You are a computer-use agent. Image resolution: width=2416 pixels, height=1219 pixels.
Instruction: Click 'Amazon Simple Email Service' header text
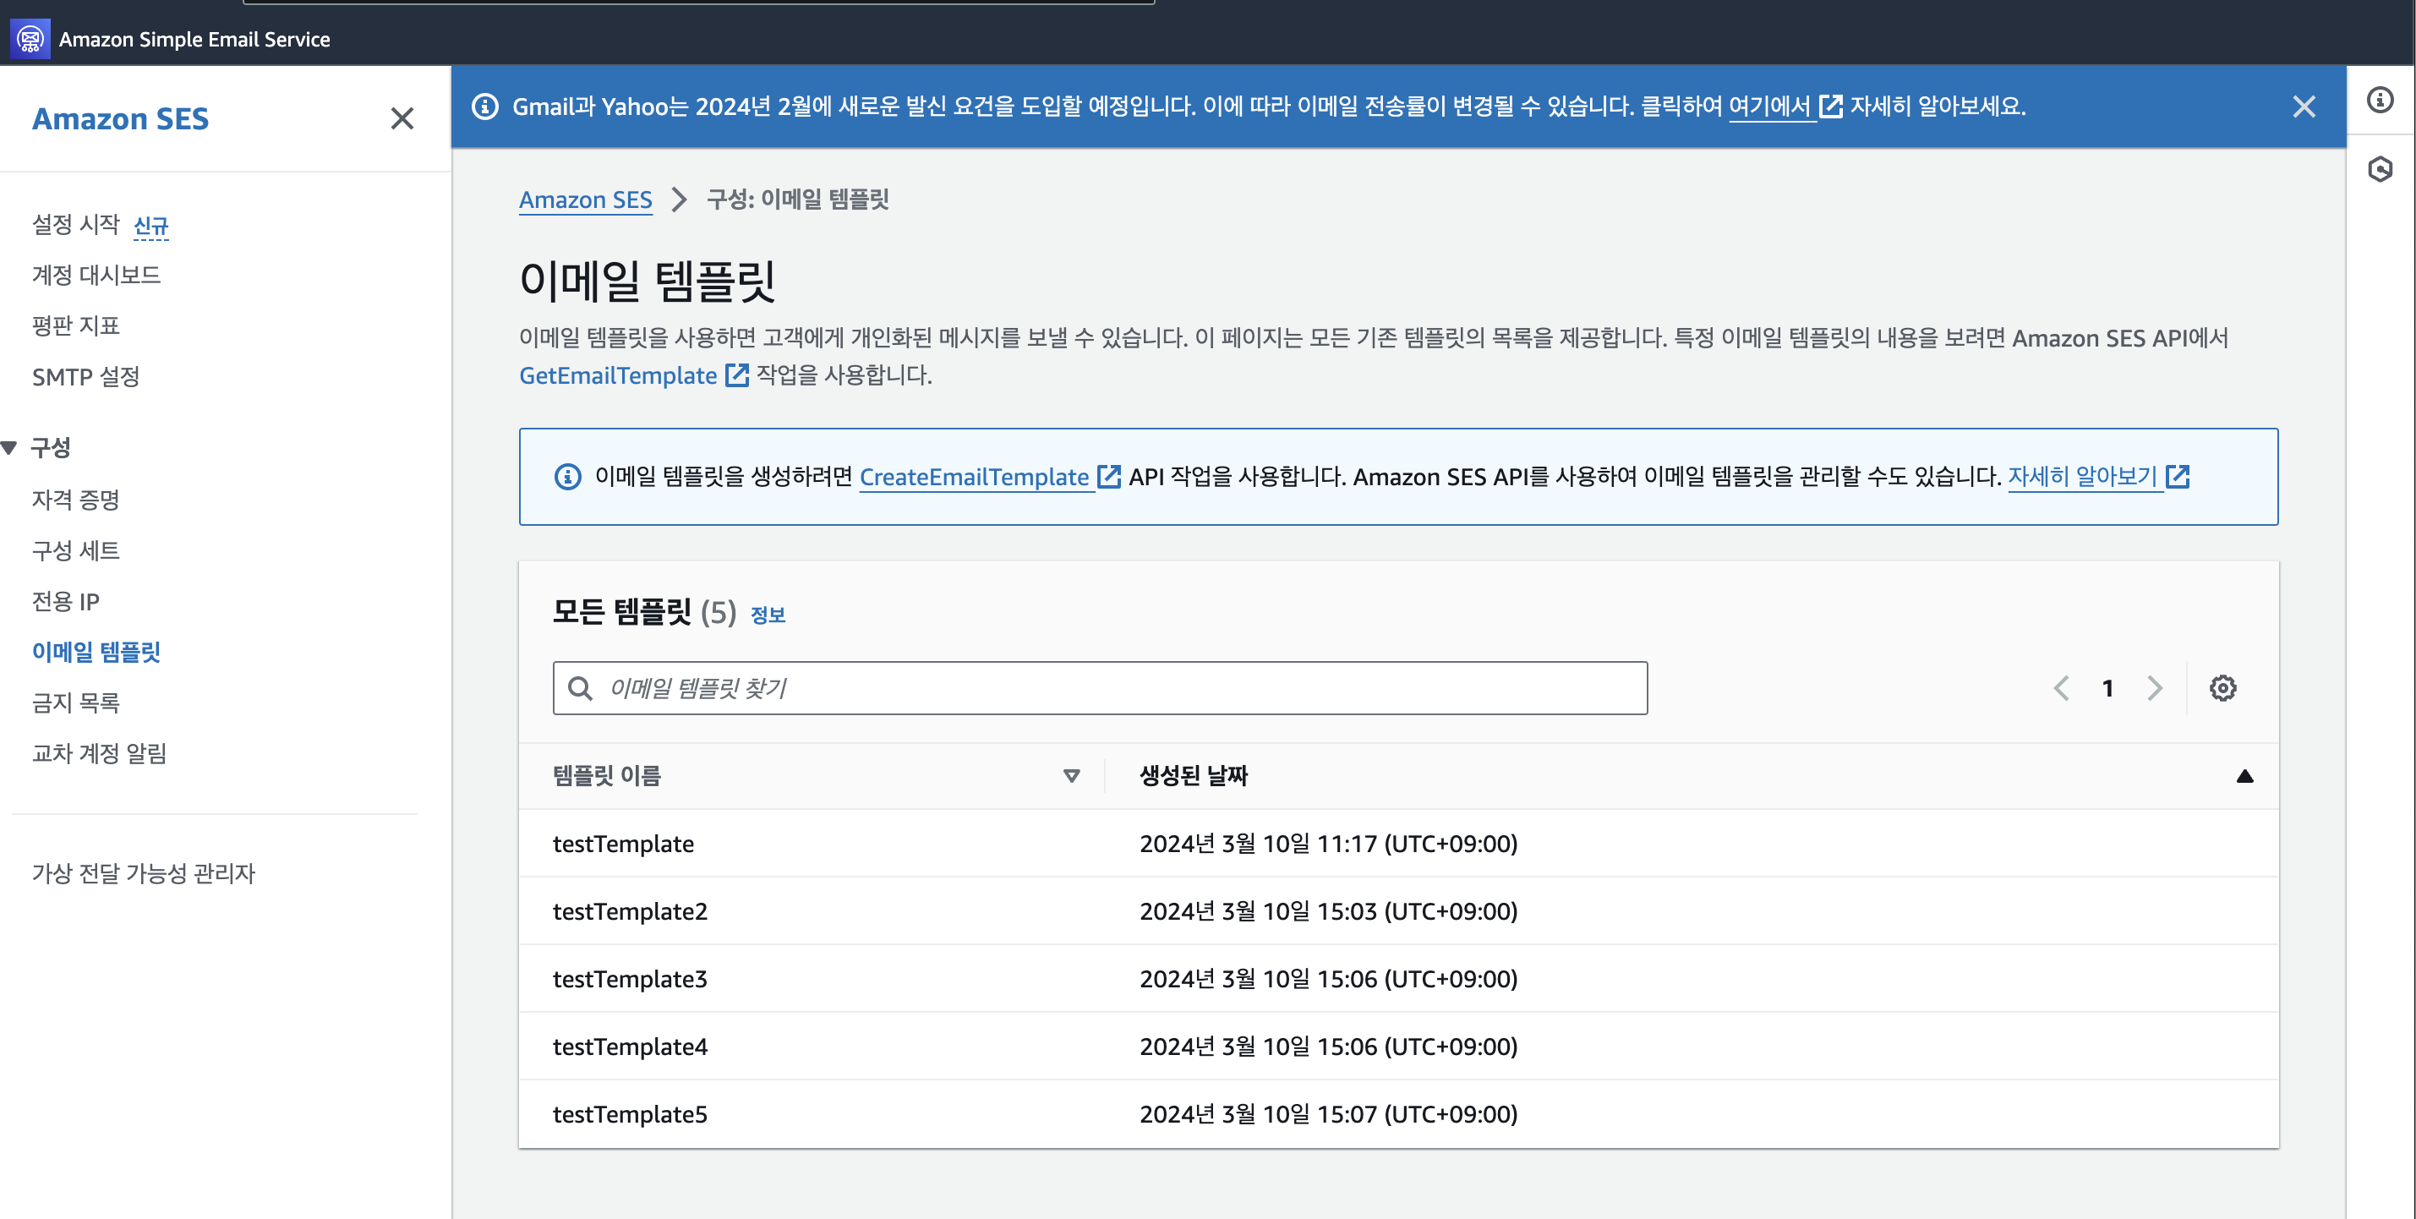pyautogui.click(x=194, y=40)
